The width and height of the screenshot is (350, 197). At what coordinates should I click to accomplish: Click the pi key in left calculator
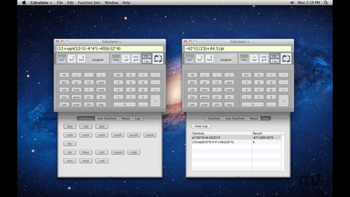coord(76,82)
